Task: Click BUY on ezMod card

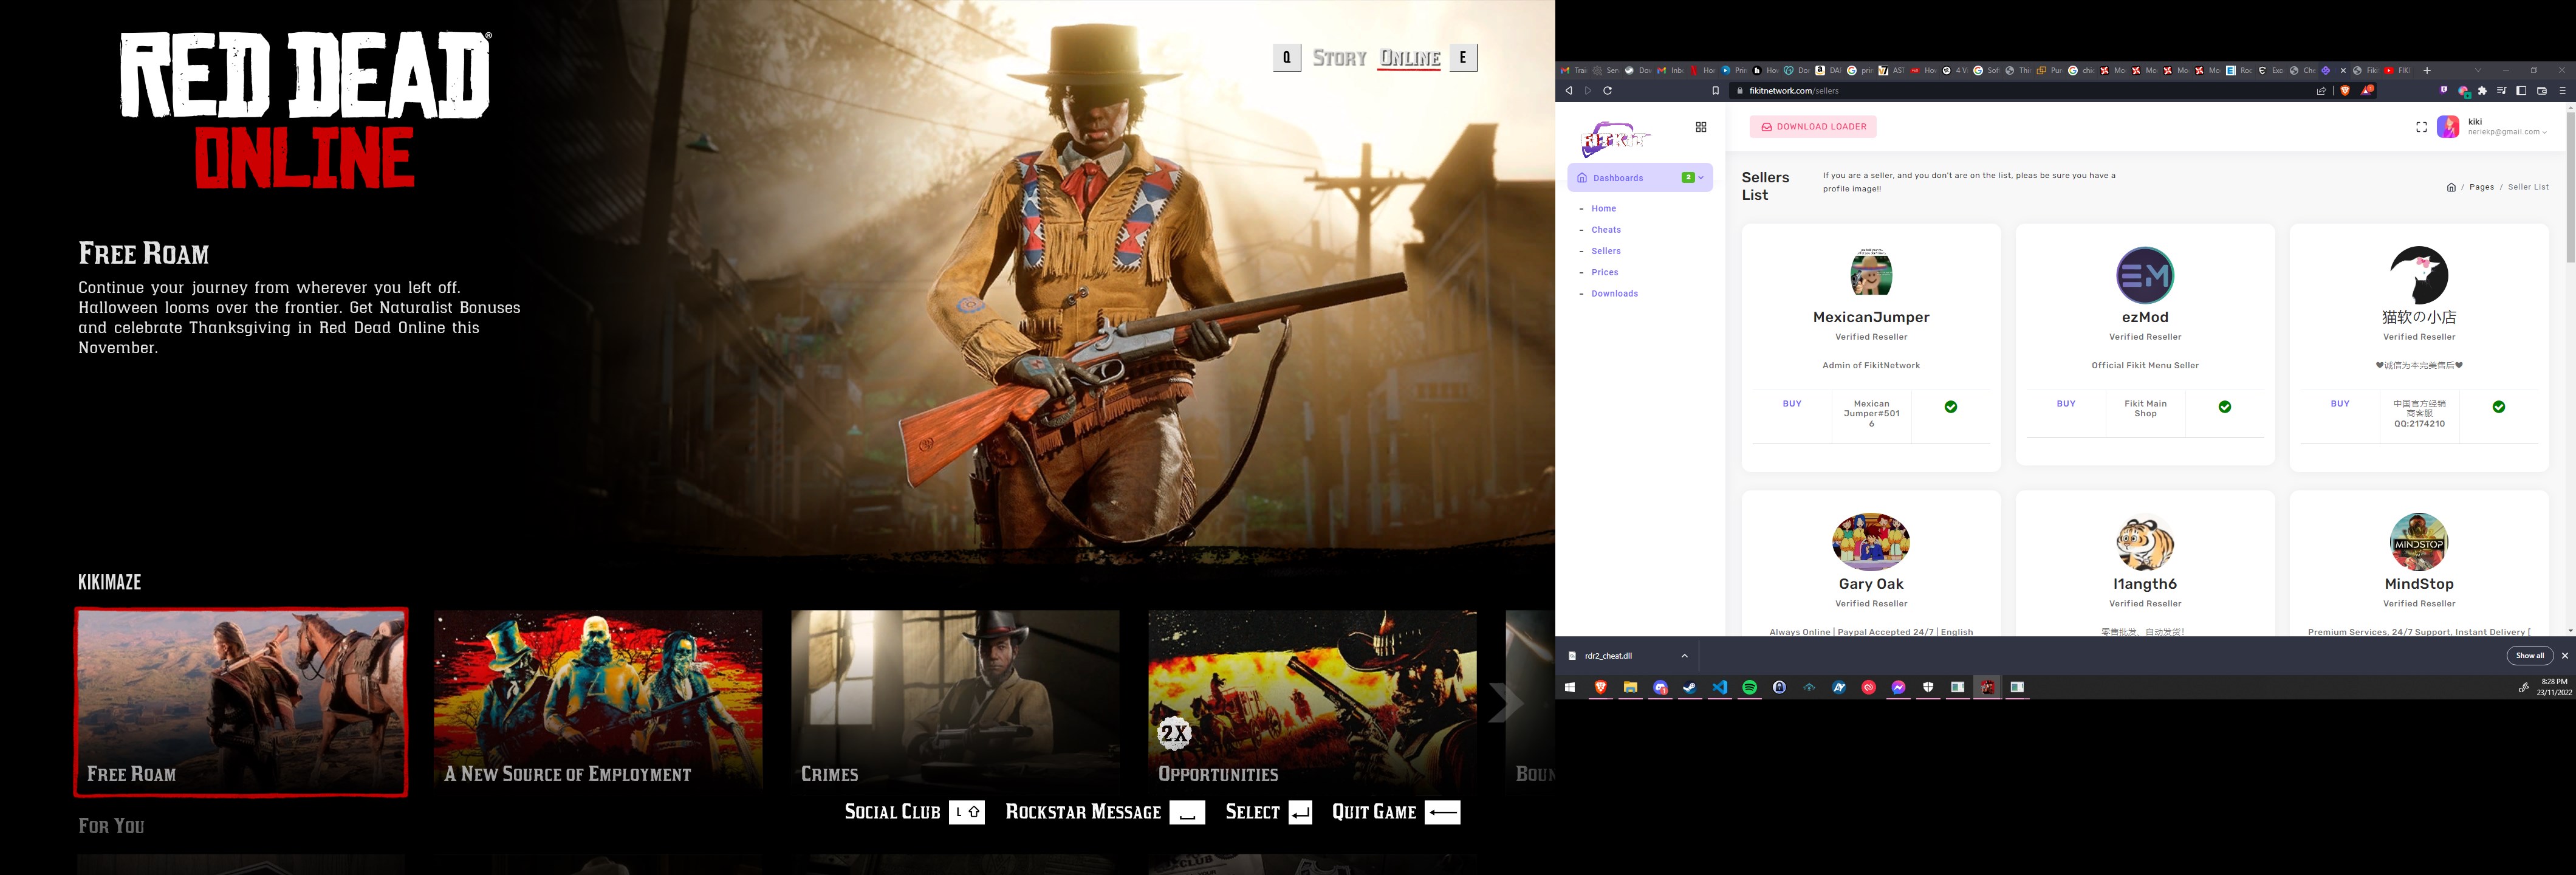Action: tap(2066, 404)
